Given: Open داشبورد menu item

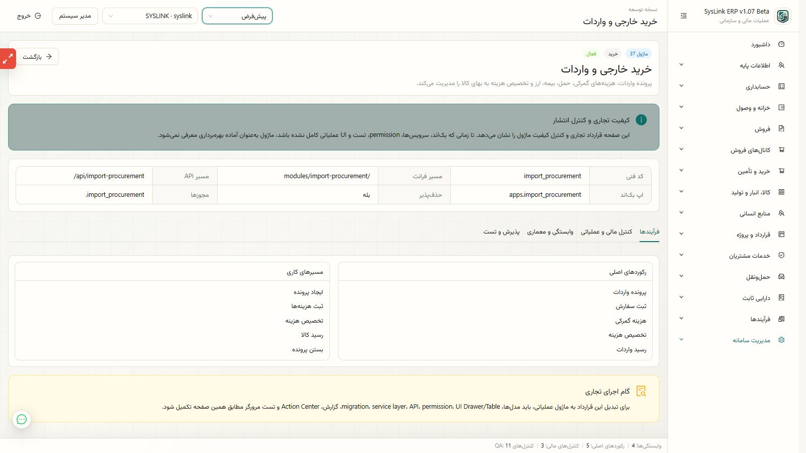Looking at the screenshot, I should point(733,44).
